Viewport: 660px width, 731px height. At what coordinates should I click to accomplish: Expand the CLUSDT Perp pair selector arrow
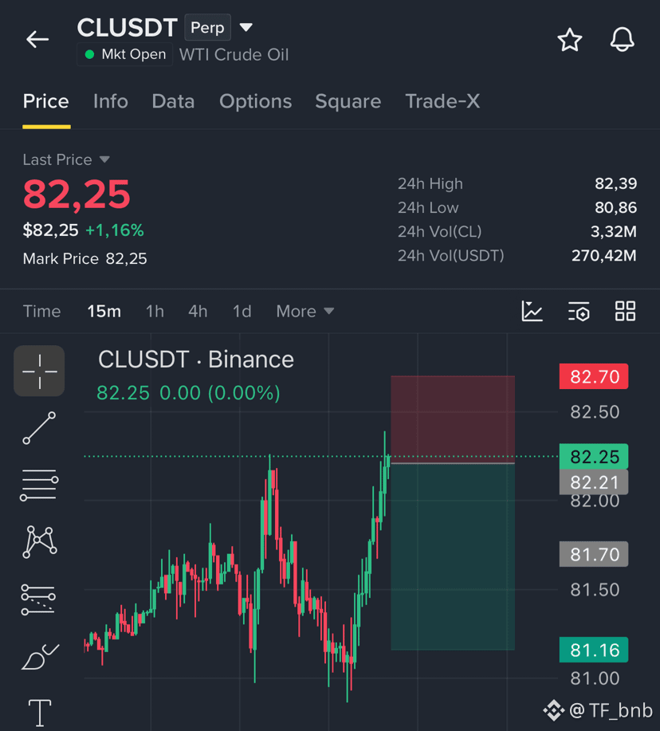(246, 28)
